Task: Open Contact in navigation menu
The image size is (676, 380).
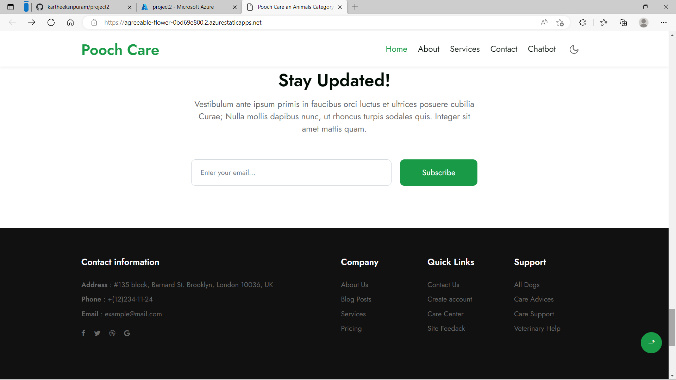Action: point(504,49)
